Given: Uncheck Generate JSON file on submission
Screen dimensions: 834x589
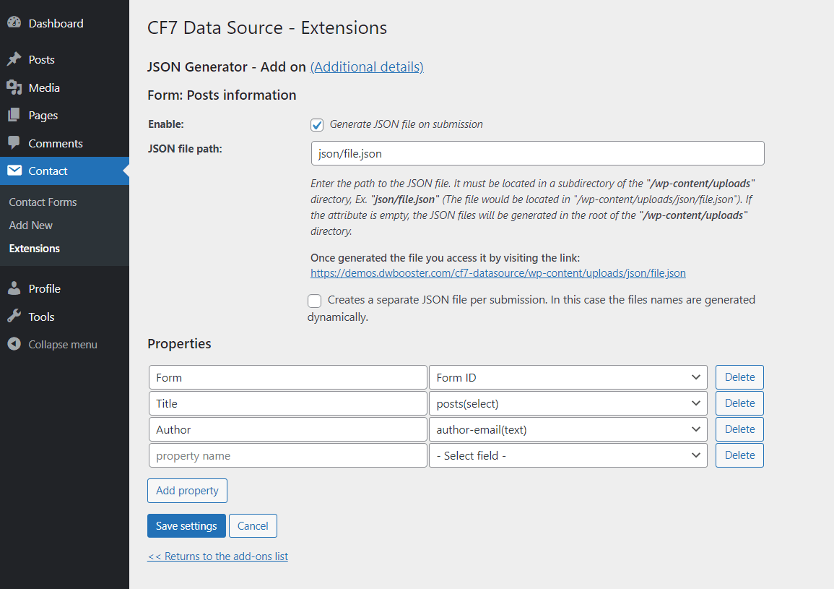Looking at the screenshot, I should 317,125.
